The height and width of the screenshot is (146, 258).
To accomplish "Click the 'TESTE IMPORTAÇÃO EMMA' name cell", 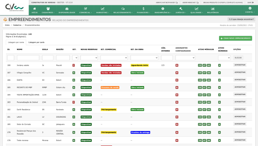I will point(28,95).
